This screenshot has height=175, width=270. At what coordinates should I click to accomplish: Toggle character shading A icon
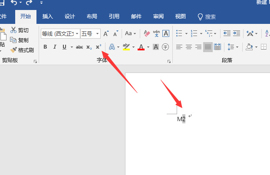click(x=156, y=47)
